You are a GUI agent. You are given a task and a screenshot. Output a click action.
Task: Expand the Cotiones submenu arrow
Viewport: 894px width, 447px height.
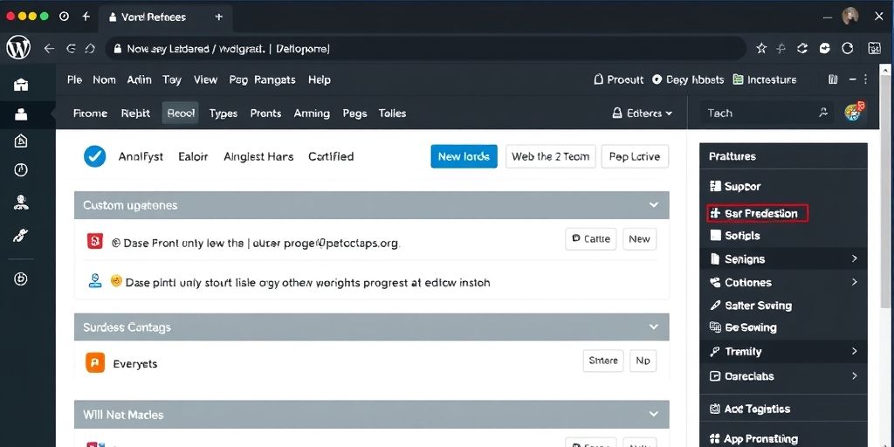point(854,282)
